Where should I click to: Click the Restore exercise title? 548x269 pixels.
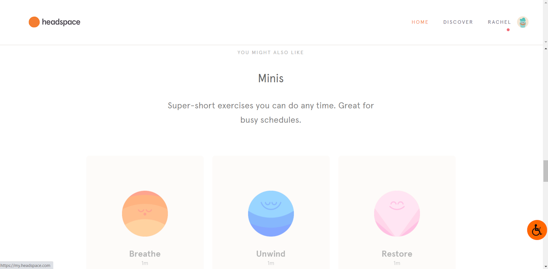coord(397,254)
